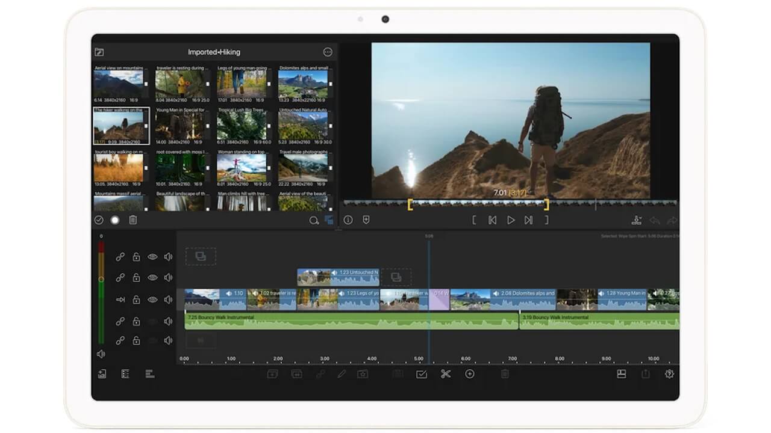771x433 pixels.
Task: Click the search icon in library
Action: click(313, 221)
